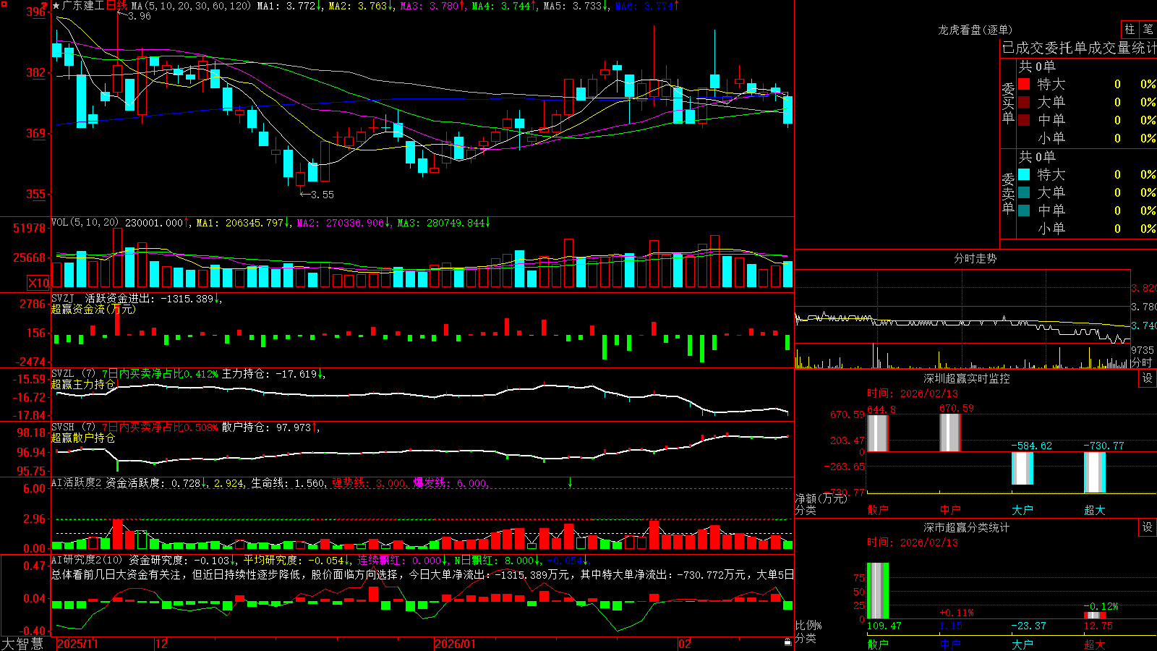Click the cyan 特大 sell-order swatch

pos(1024,174)
